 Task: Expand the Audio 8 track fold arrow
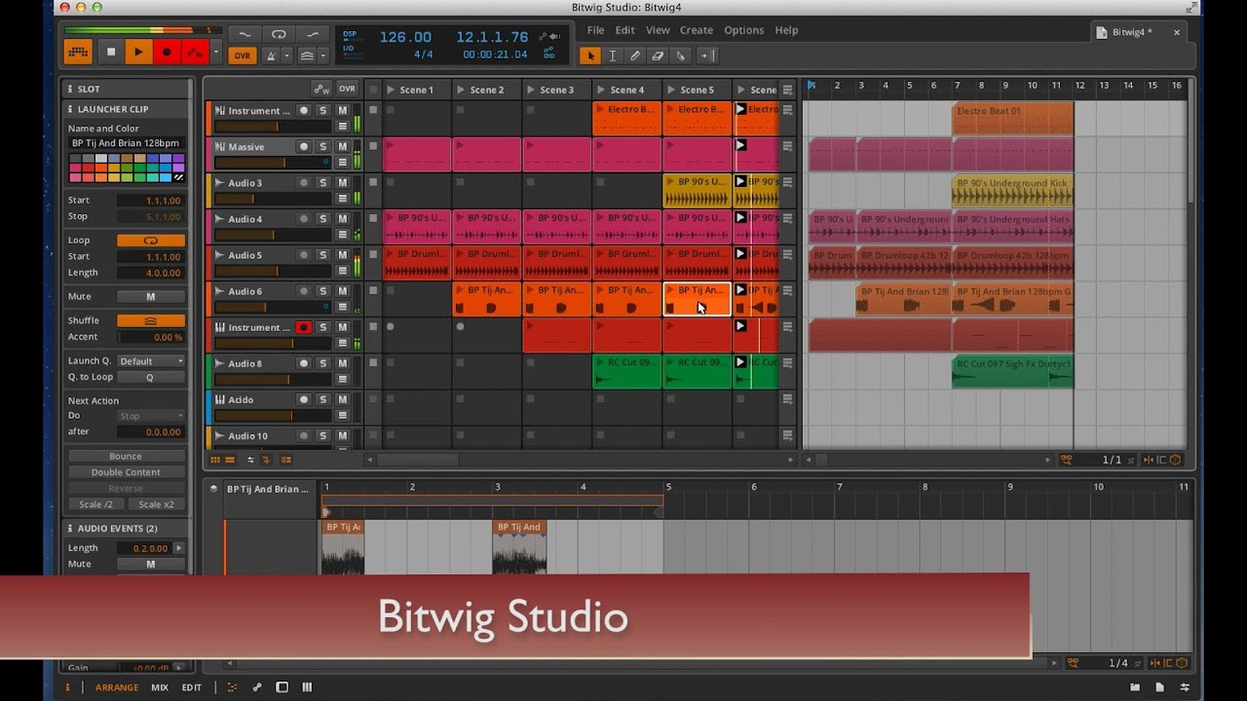(219, 364)
